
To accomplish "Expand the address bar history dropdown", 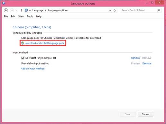I will [110, 11].
